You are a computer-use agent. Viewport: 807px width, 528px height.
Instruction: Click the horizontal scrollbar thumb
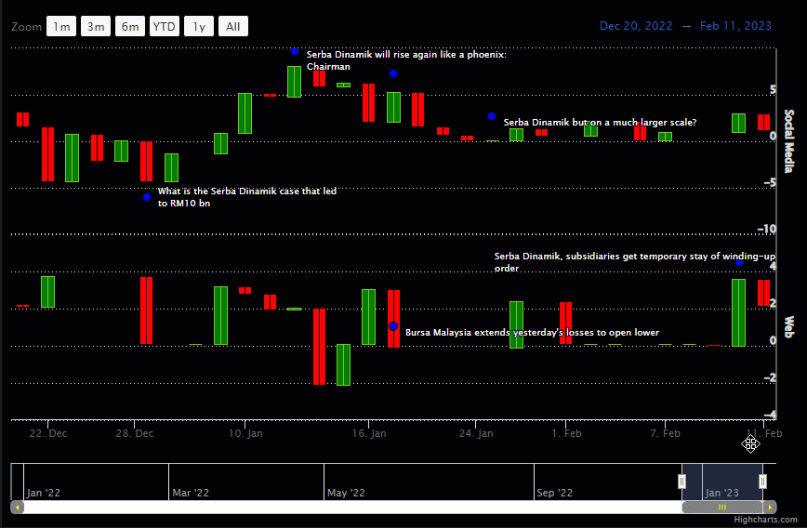[x=722, y=508]
